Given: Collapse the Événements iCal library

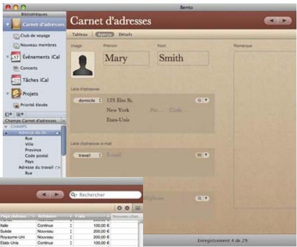Looking at the screenshot, I should (8, 56).
